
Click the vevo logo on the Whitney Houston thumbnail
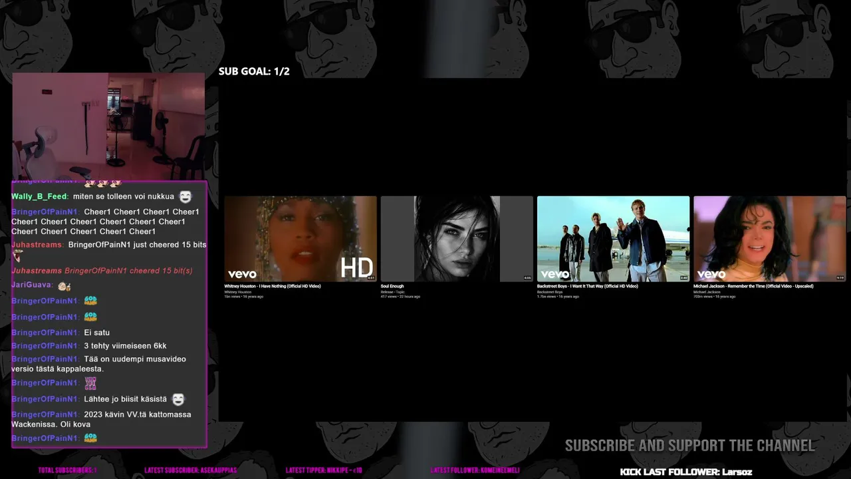click(x=242, y=274)
